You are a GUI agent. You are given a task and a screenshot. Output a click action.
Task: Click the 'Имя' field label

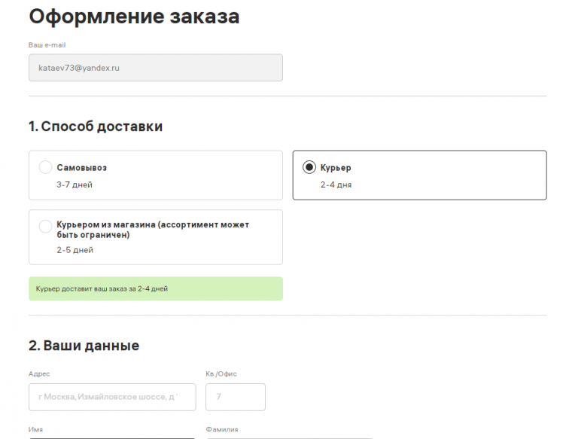[35, 430]
